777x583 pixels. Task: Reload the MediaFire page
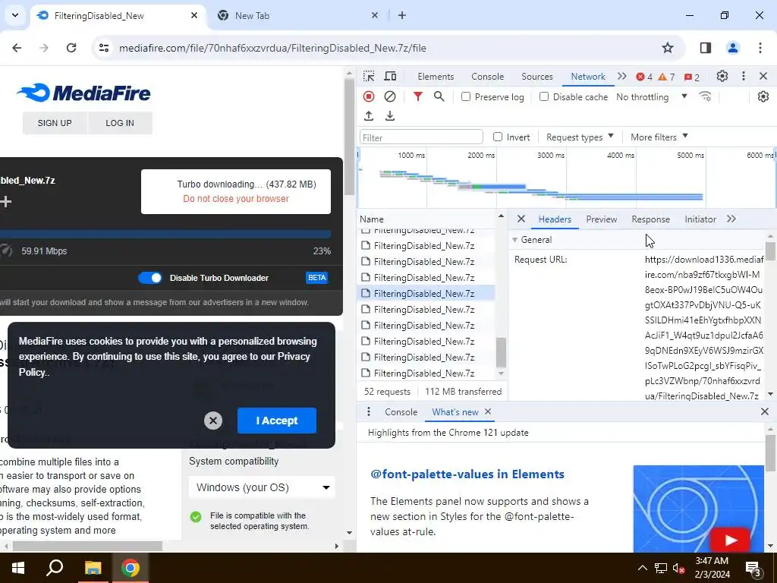pos(71,48)
